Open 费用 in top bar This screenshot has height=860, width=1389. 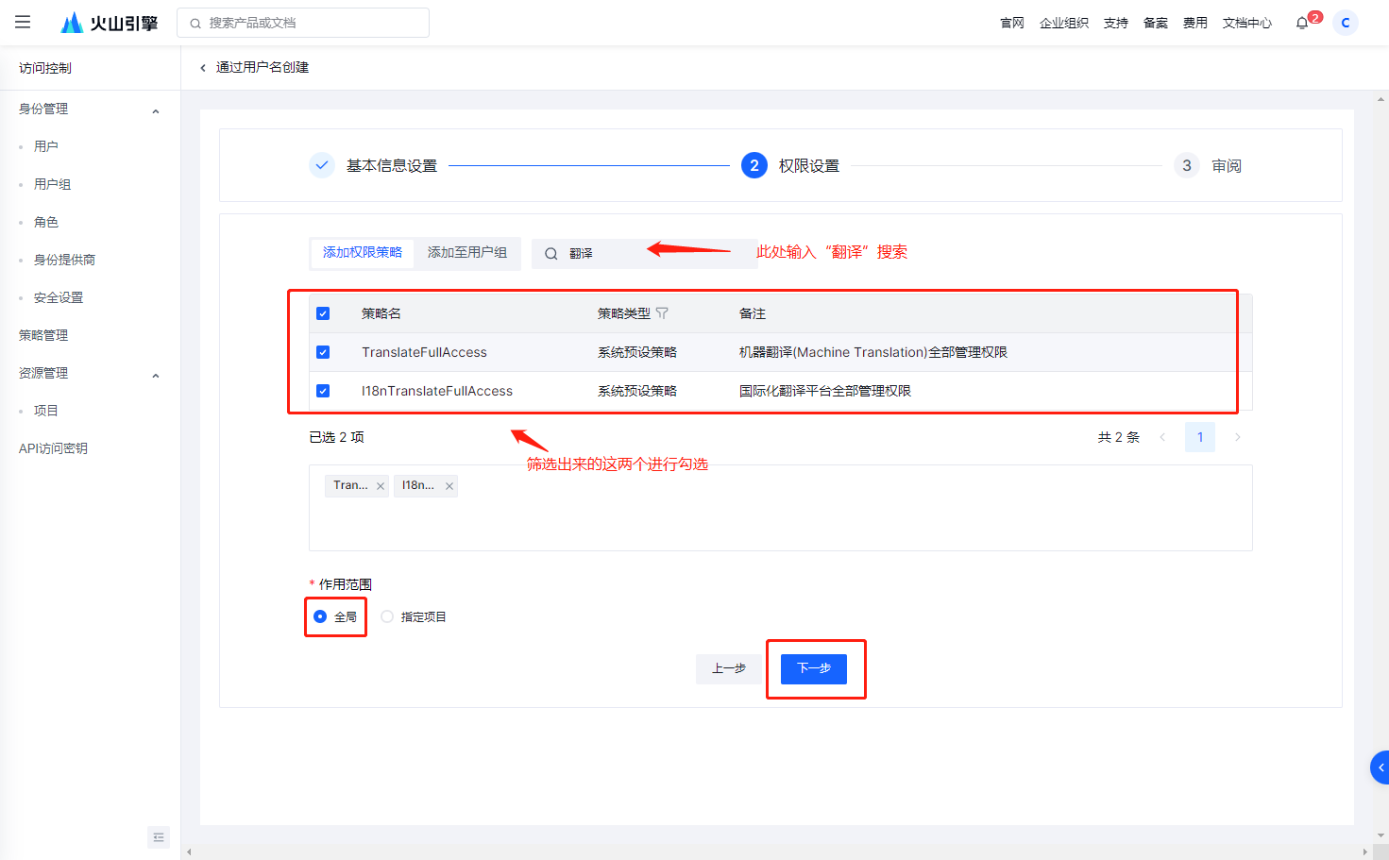point(1195,23)
